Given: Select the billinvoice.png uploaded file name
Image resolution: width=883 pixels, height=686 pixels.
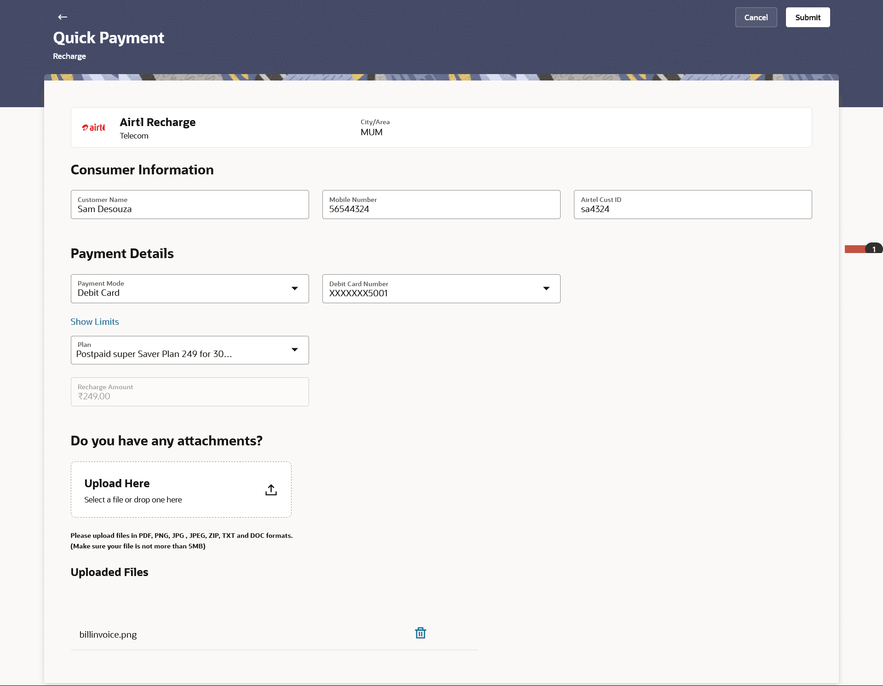Looking at the screenshot, I should pyautogui.click(x=108, y=634).
